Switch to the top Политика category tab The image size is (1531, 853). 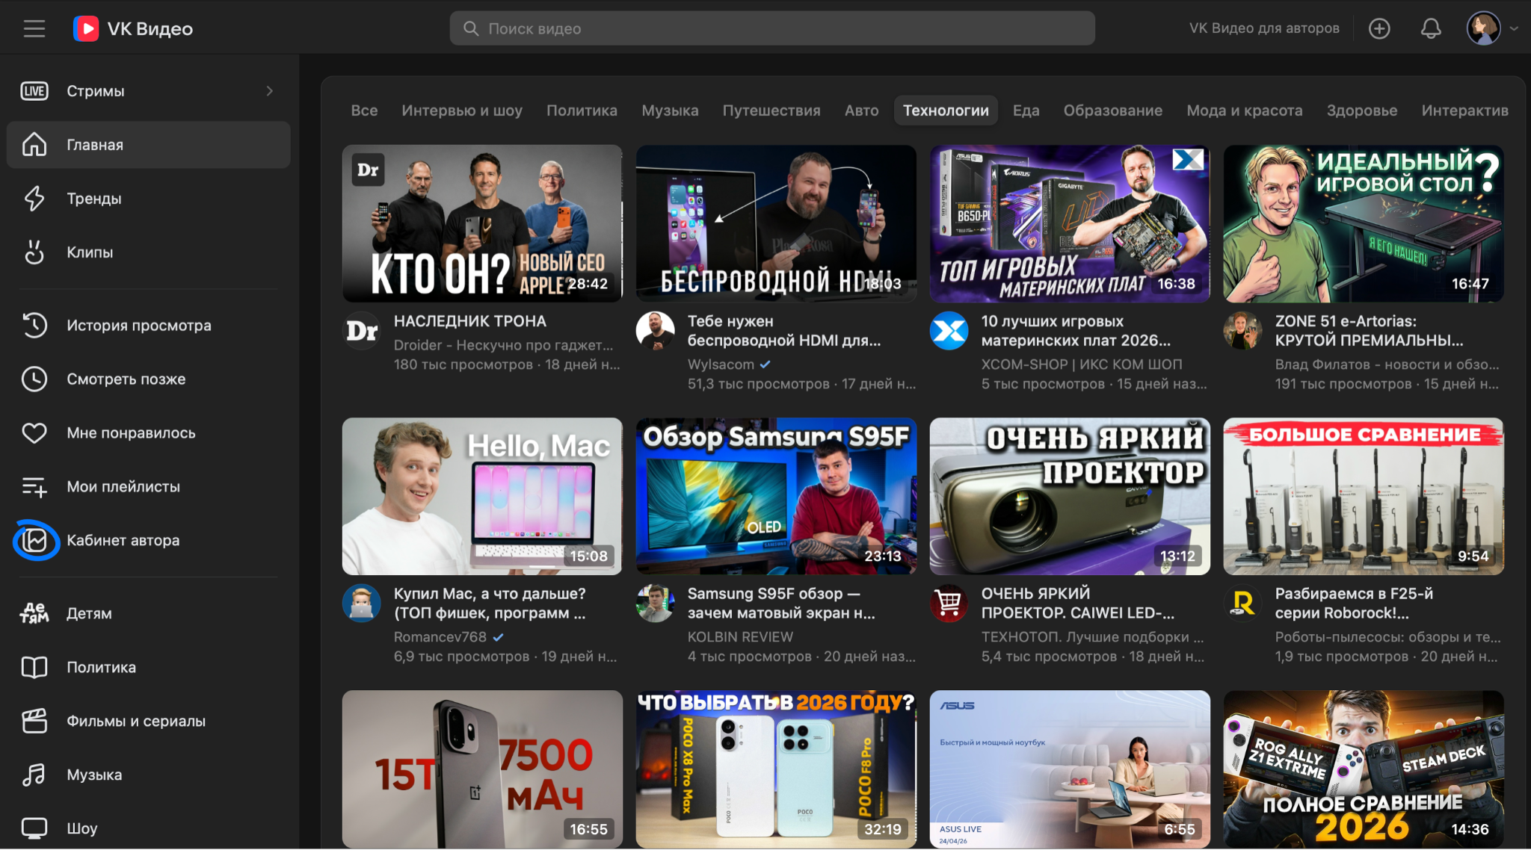pyautogui.click(x=582, y=111)
